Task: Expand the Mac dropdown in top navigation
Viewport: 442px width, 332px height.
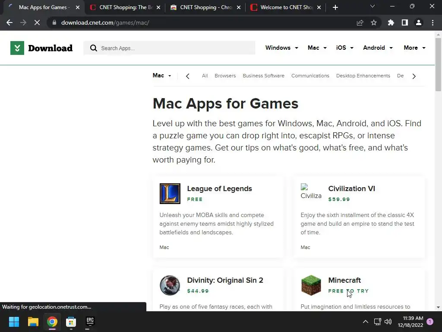Action: (317, 48)
